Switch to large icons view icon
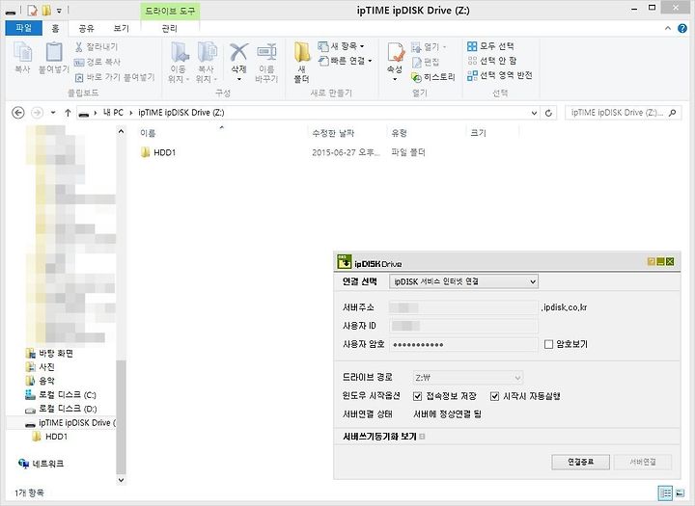This screenshot has height=506, width=695. [680, 493]
